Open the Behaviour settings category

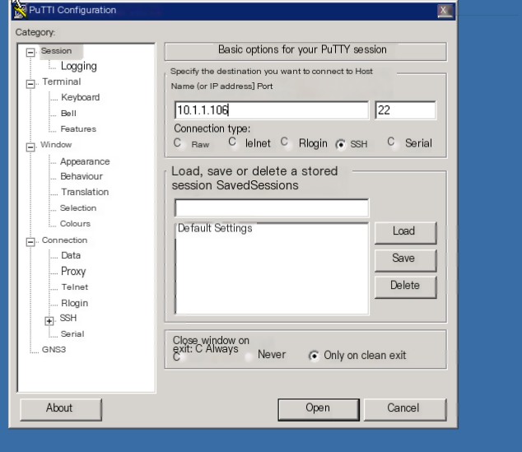(82, 176)
